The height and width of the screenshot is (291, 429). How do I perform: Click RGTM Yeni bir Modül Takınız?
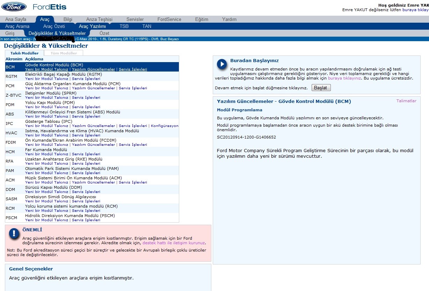pos(46,79)
